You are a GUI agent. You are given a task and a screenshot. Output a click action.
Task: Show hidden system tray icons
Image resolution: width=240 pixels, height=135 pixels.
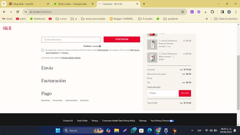coord(192,130)
